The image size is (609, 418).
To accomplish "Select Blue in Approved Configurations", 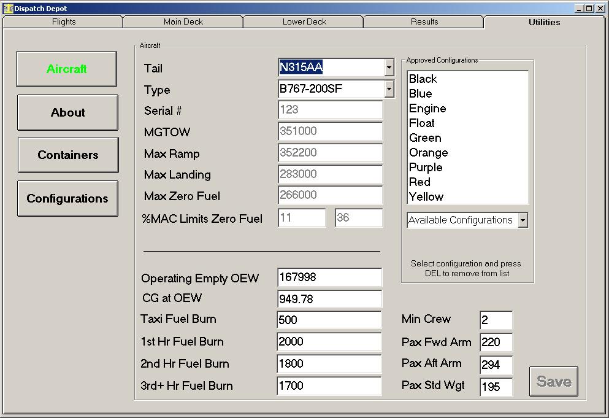I will tap(467, 94).
